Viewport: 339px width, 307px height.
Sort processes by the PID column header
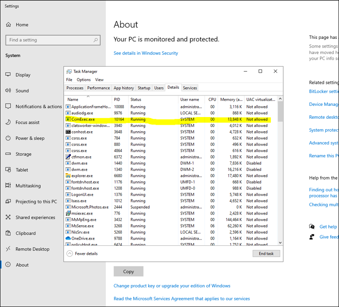[117, 99]
